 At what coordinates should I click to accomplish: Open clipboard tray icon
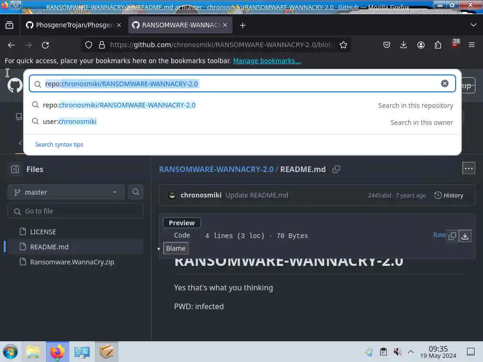pos(383,352)
